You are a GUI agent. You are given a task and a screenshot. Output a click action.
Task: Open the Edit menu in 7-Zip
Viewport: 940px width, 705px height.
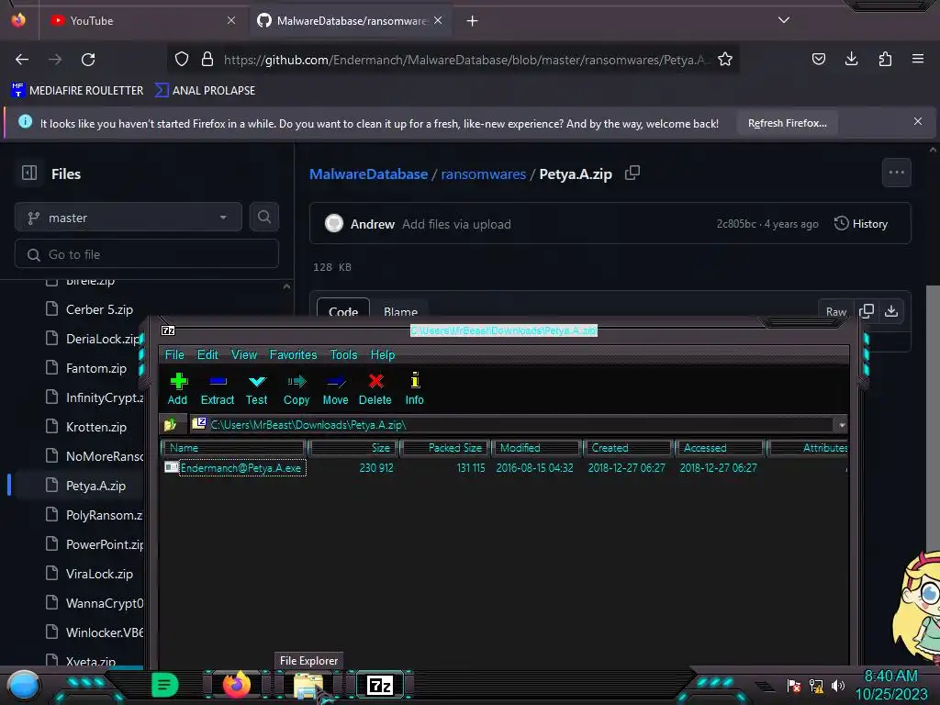(x=207, y=355)
